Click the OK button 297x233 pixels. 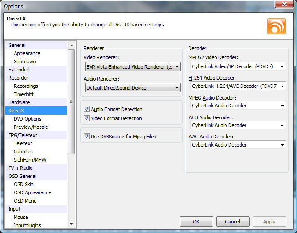pos(196,222)
